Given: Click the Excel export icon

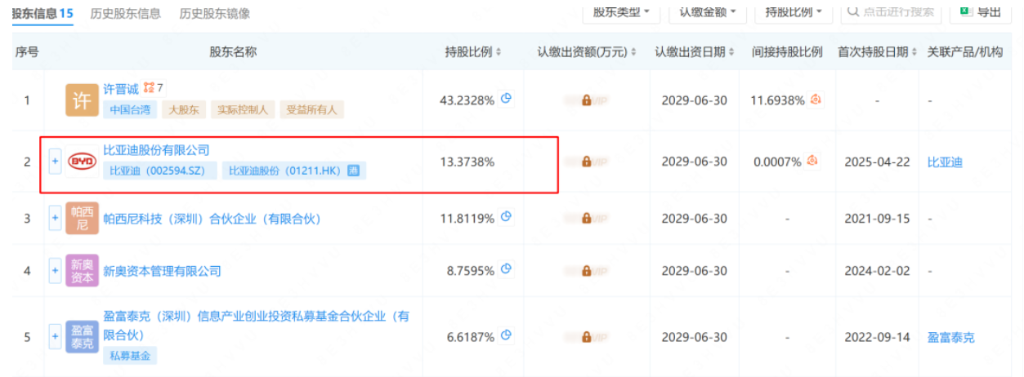Looking at the screenshot, I should tap(965, 11).
